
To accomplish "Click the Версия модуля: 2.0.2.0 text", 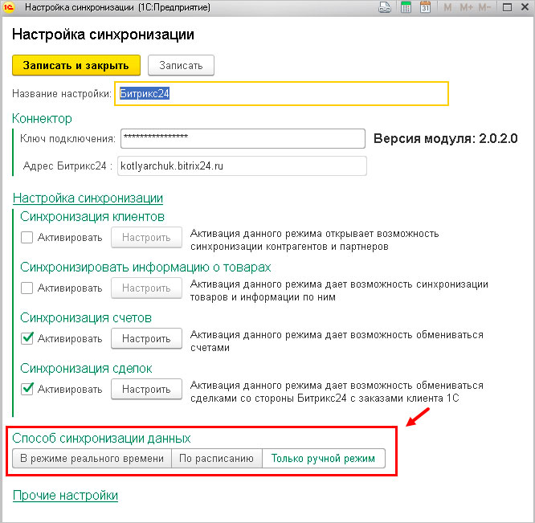I will pyautogui.click(x=445, y=138).
